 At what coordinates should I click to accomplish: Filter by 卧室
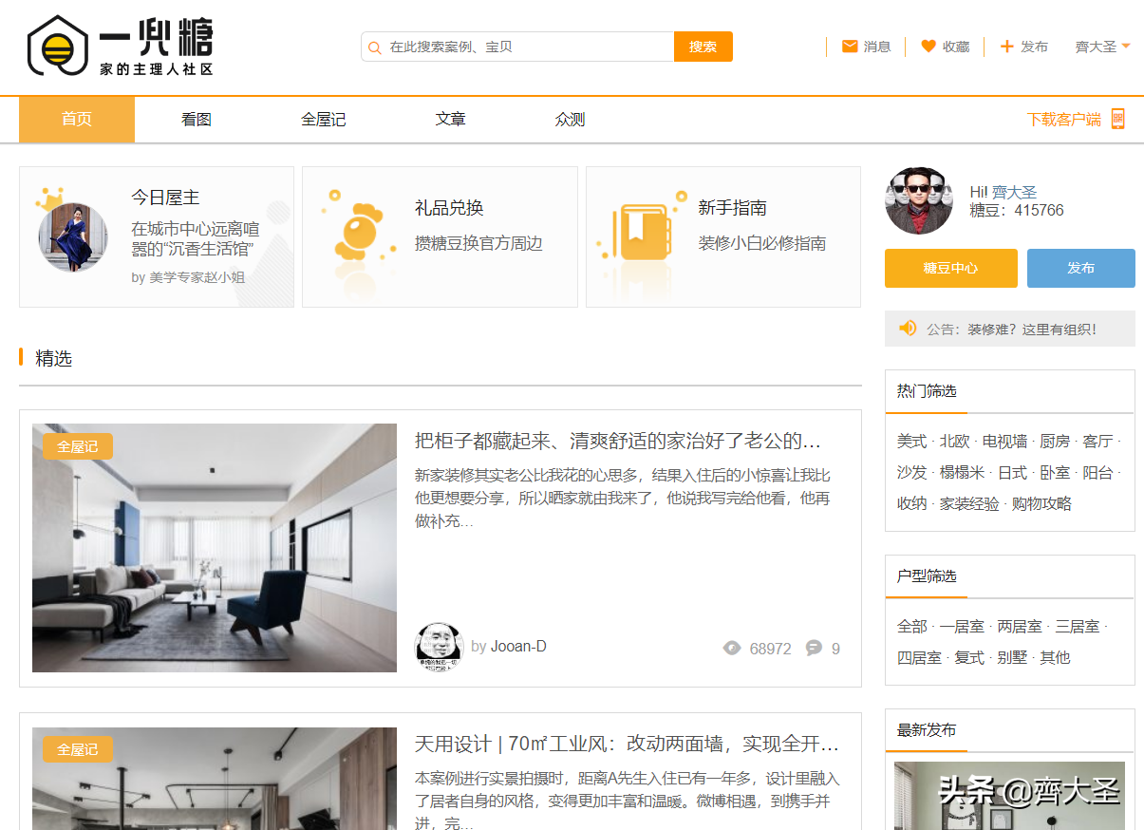click(1055, 473)
